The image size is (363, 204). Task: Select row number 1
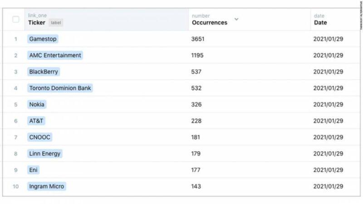click(16, 39)
